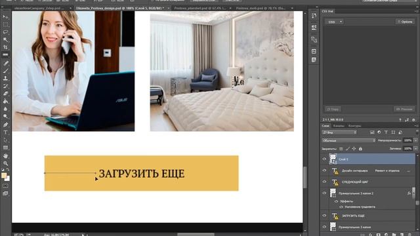Select the History Brush tool
The image size is (420, 236).
click(5, 86)
